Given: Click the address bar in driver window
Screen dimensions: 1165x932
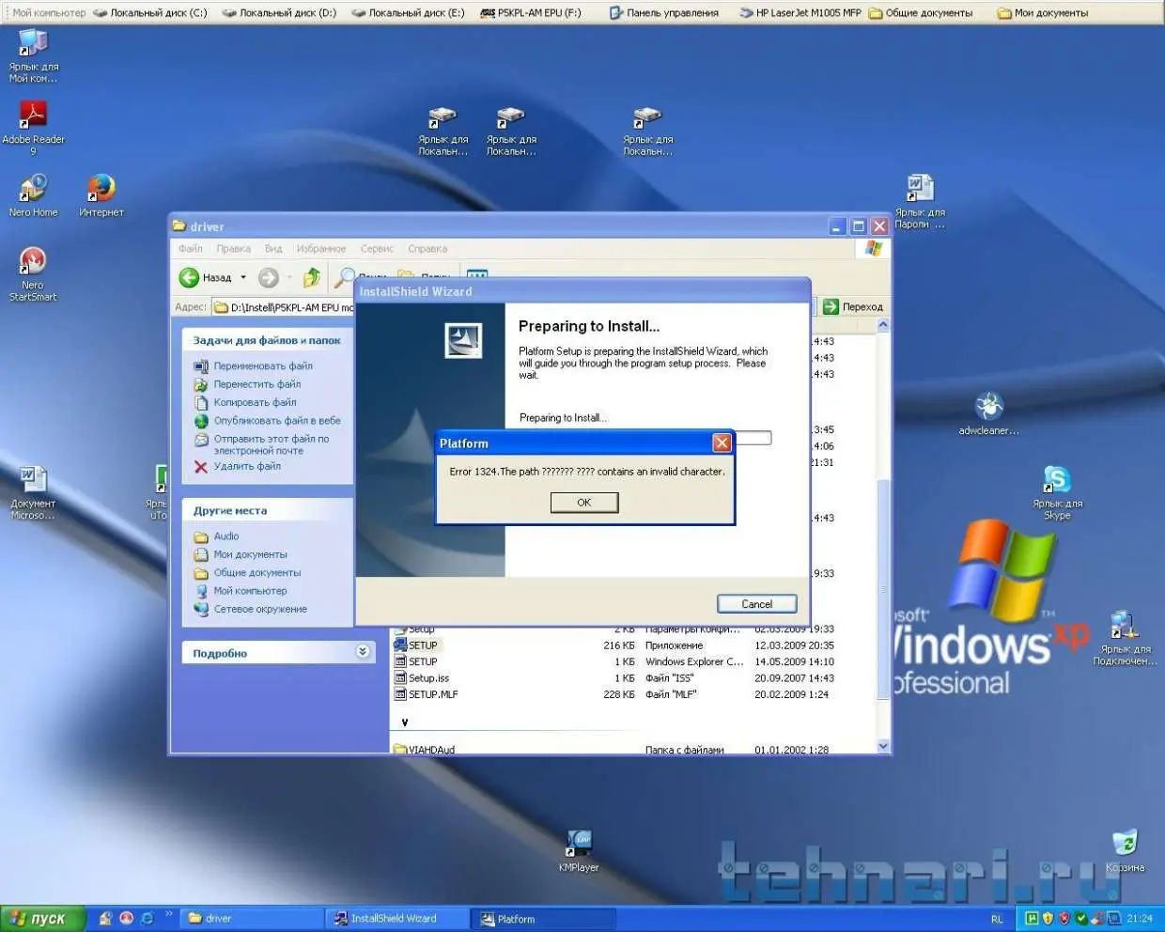Looking at the screenshot, I should point(282,307).
